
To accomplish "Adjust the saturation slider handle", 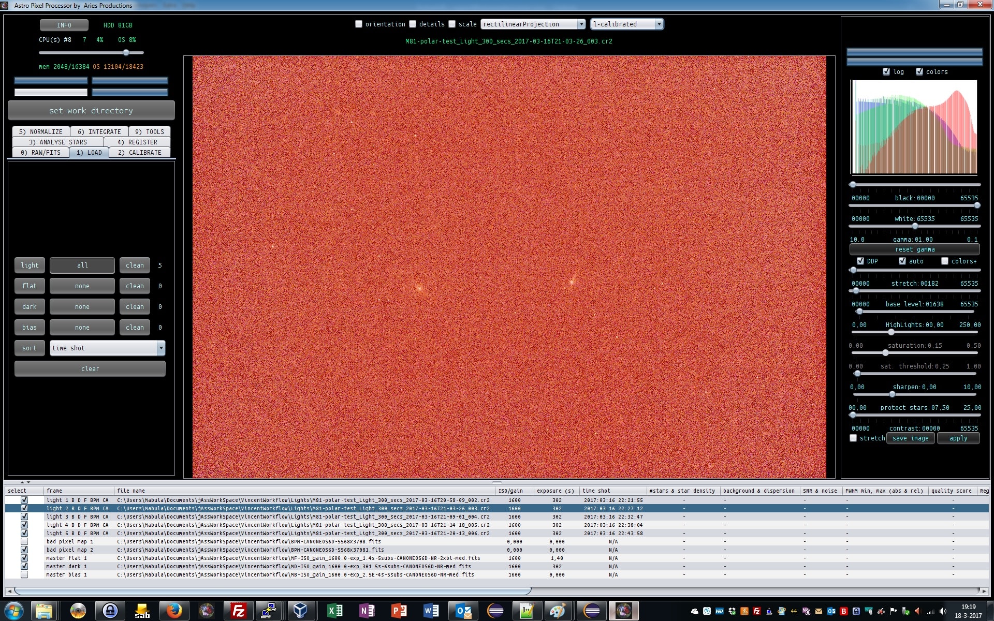I will tap(885, 353).
